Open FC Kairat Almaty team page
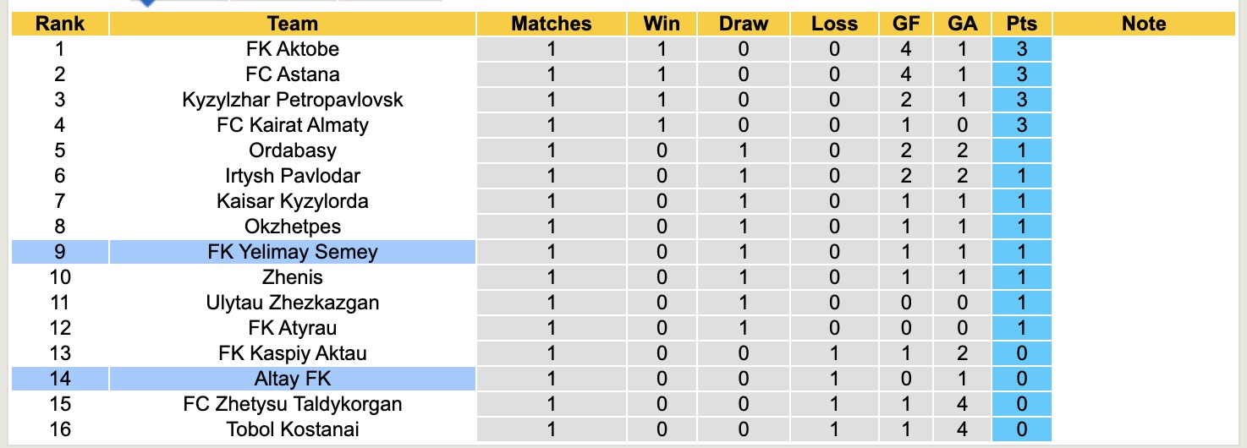 point(292,125)
